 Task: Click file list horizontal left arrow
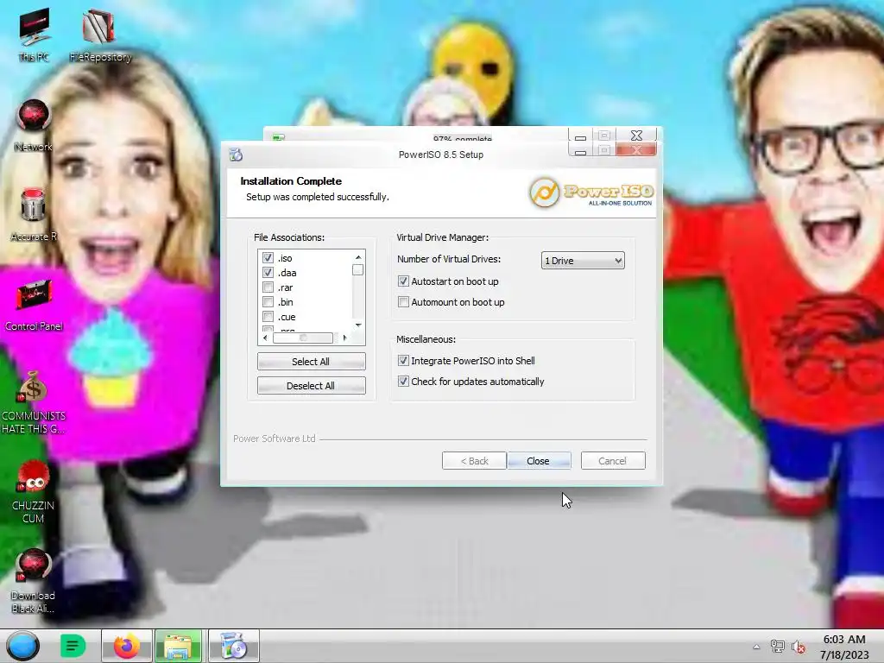click(266, 338)
